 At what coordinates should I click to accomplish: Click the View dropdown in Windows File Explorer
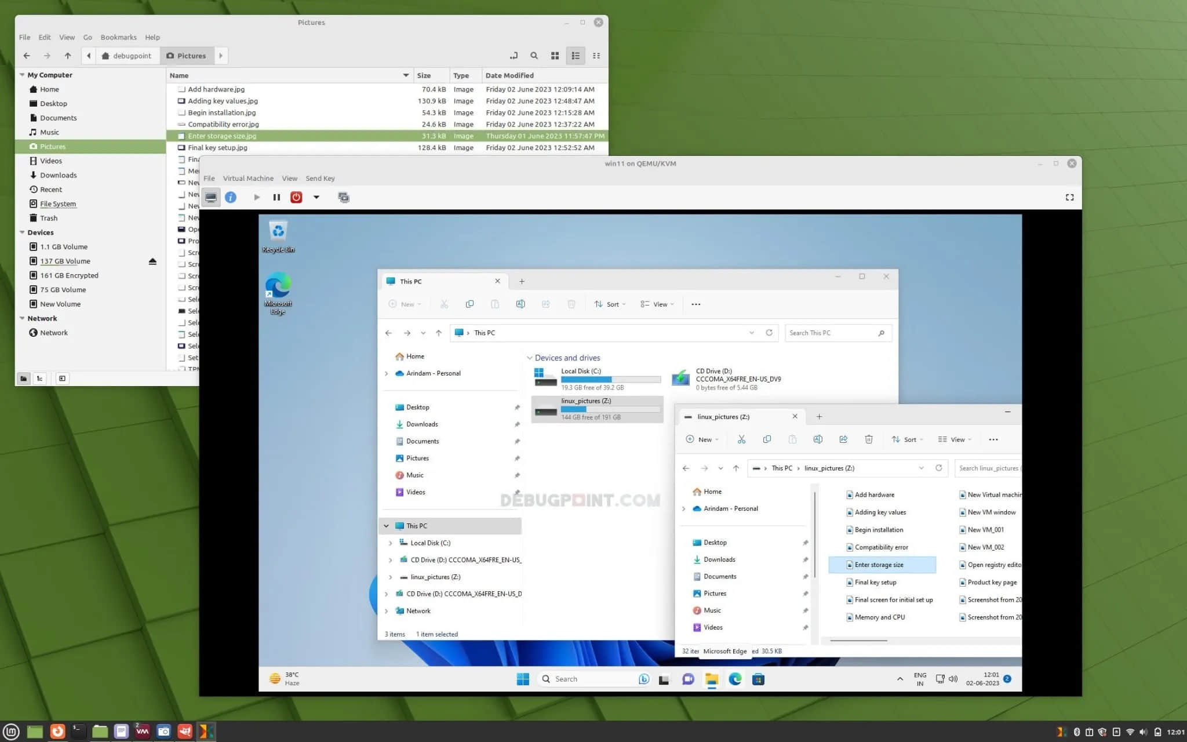tap(659, 304)
